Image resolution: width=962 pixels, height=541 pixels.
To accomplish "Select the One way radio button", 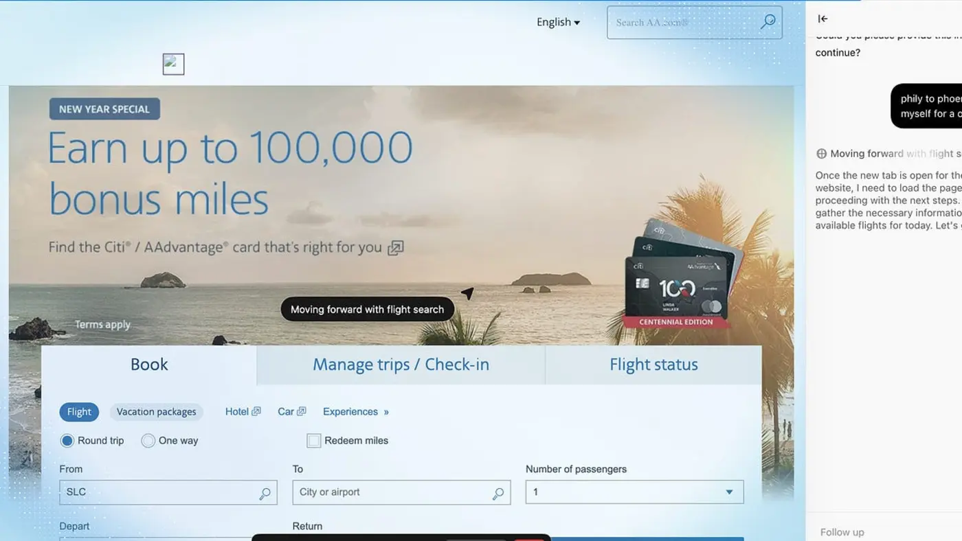I will pyautogui.click(x=148, y=440).
